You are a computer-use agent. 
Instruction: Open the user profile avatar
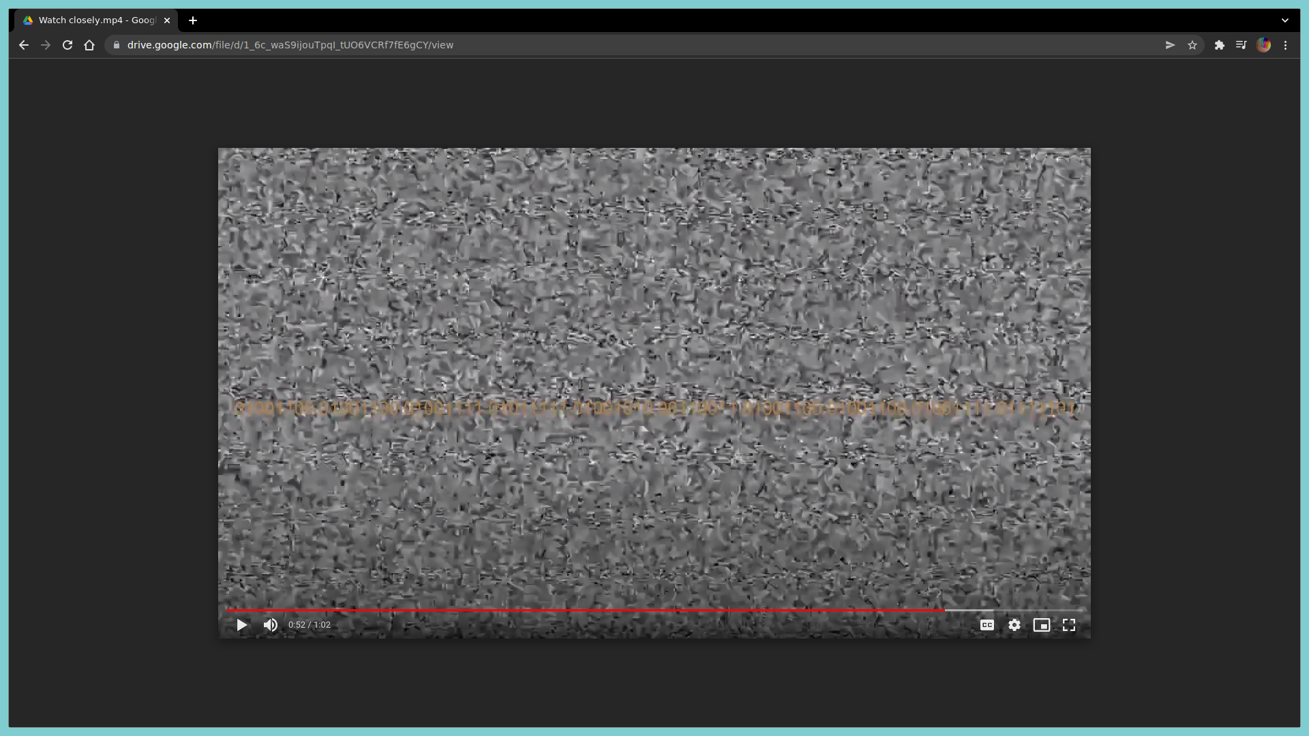1263,45
